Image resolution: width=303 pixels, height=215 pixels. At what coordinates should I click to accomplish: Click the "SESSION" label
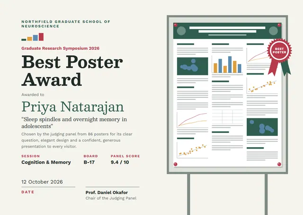coord(30,156)
